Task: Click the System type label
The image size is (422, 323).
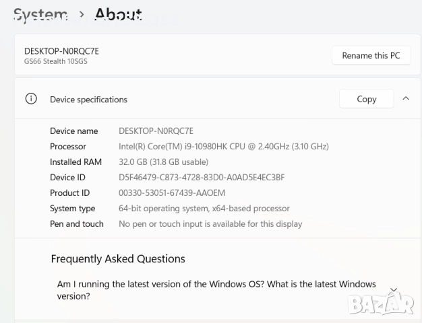Action: (72, 209)
